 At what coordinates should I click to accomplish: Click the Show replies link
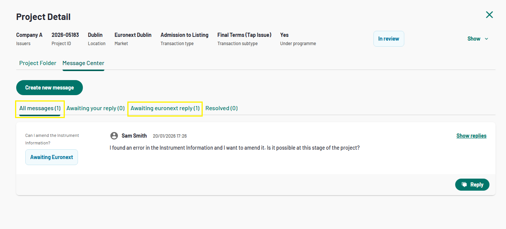471,136
